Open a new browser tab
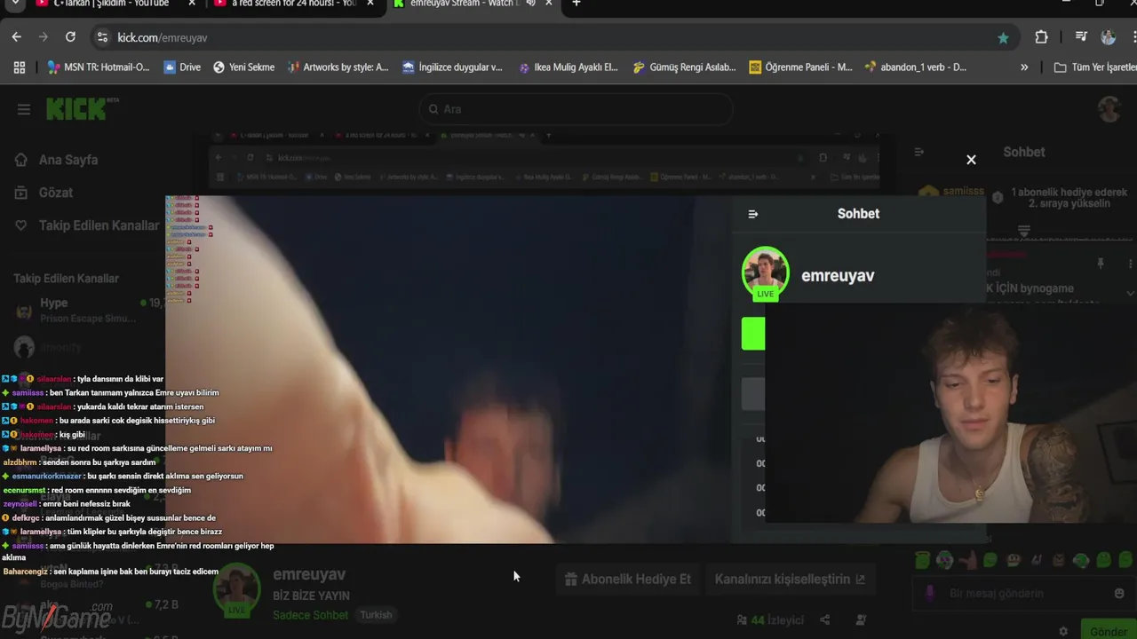The image size is (1137, 639). pos(576,4)
